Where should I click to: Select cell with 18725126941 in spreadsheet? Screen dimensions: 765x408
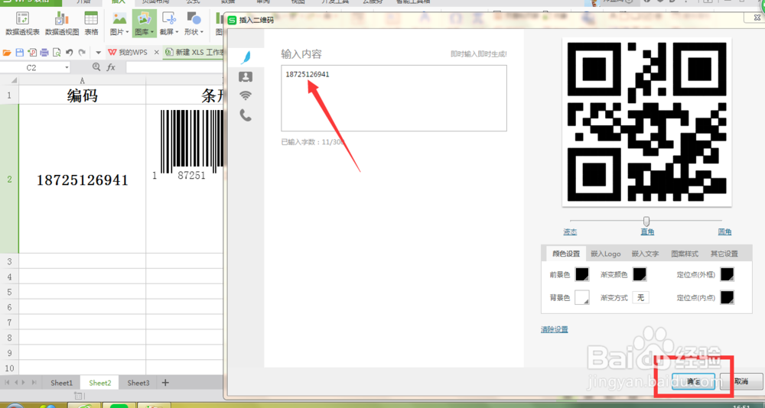[83, 180]
